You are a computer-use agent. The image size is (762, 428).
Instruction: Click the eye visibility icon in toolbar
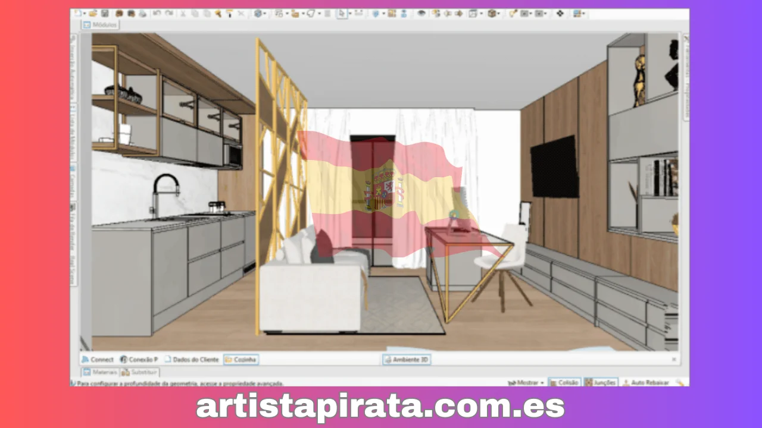pyautogui.click(x=421, y=13)
